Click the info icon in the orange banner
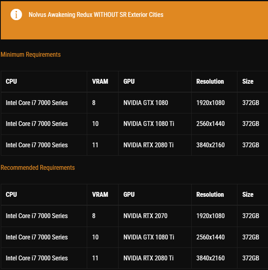 [16, 14]
